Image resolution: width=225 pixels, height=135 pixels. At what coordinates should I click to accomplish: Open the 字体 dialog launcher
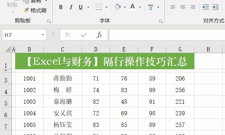(x=161, y=21)
